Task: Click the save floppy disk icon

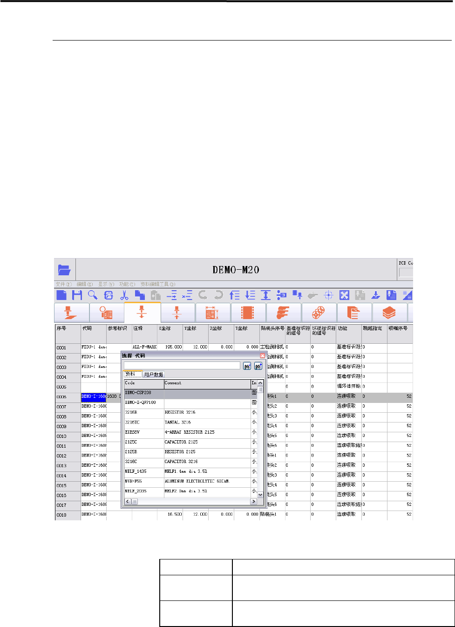Action: [x=77, y=295]
